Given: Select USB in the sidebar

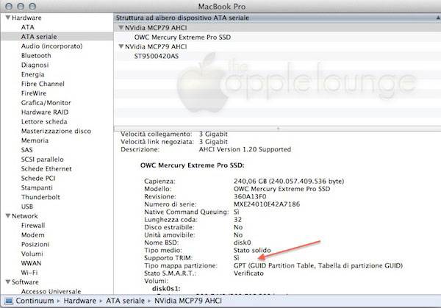Looking at the screenshot, I should click(x=27, y=207).
